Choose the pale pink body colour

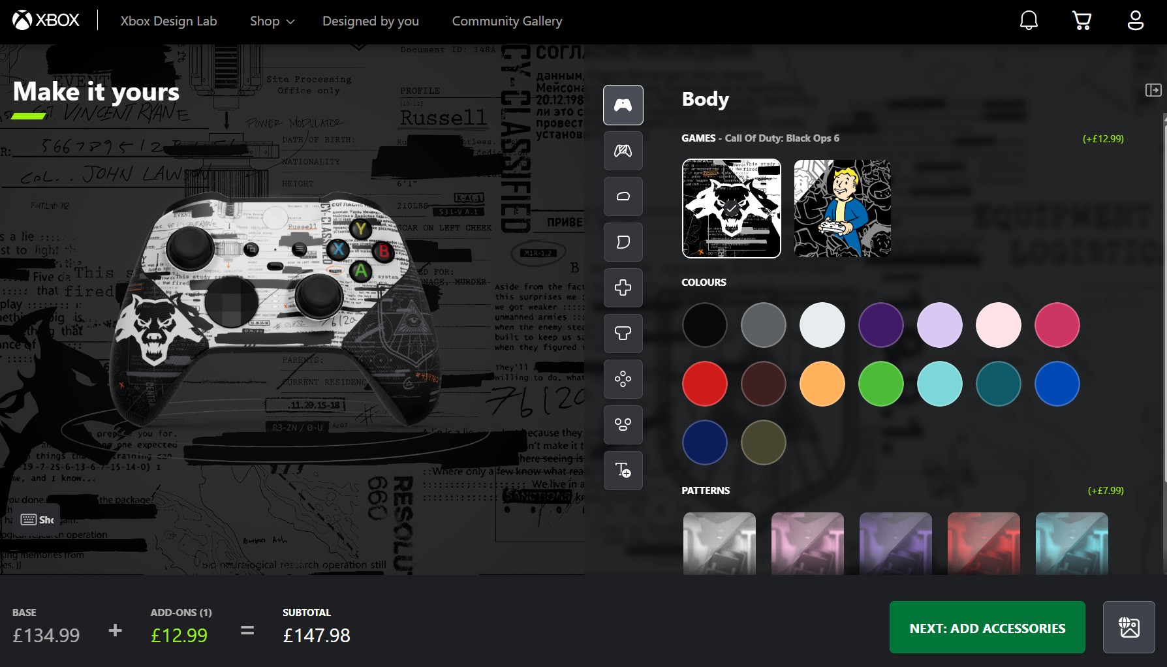999,325
